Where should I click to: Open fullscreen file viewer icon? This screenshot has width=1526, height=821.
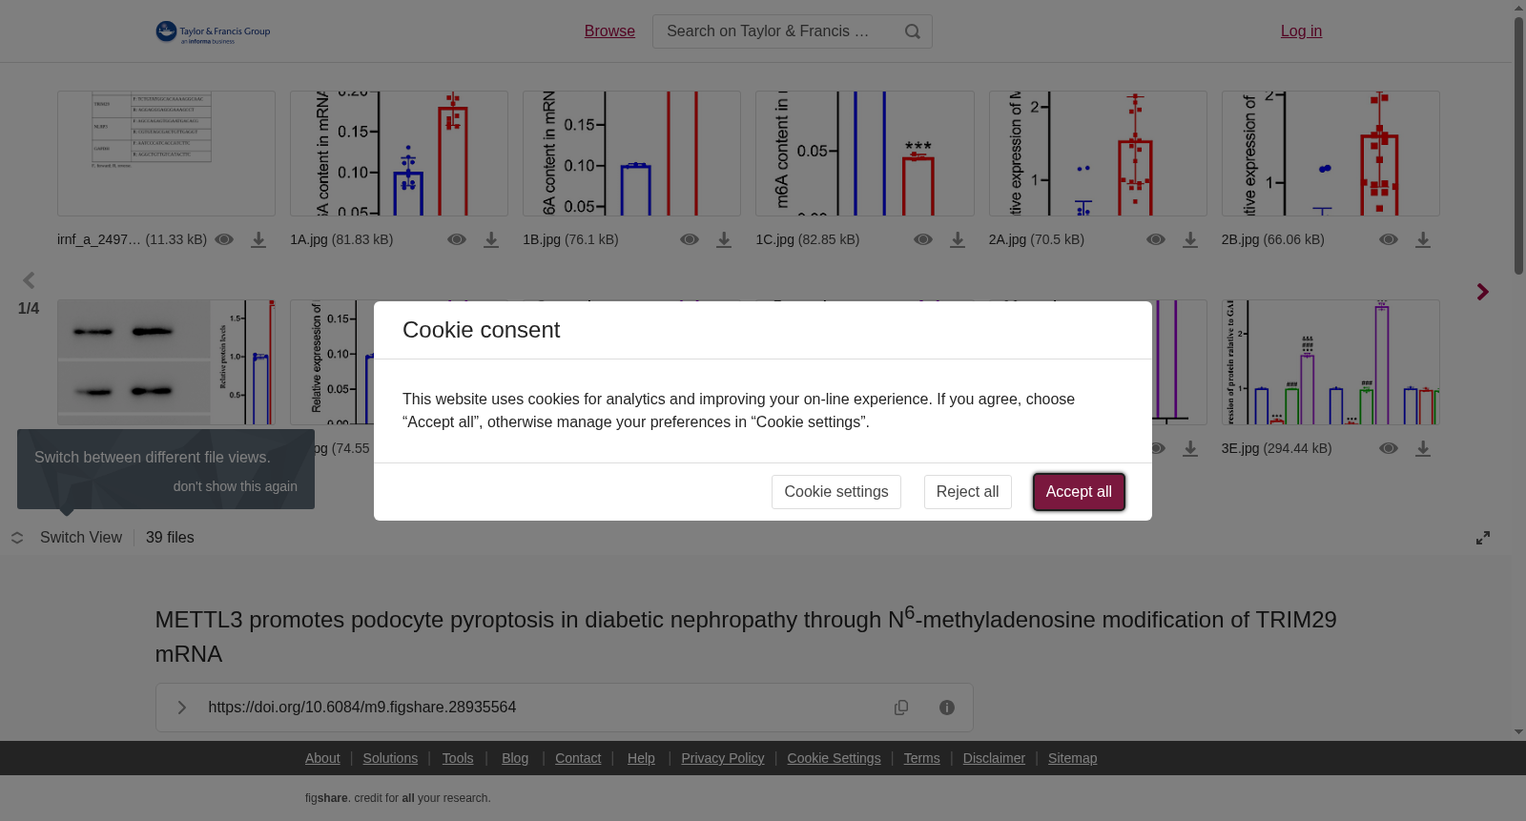coord(1483,538)
